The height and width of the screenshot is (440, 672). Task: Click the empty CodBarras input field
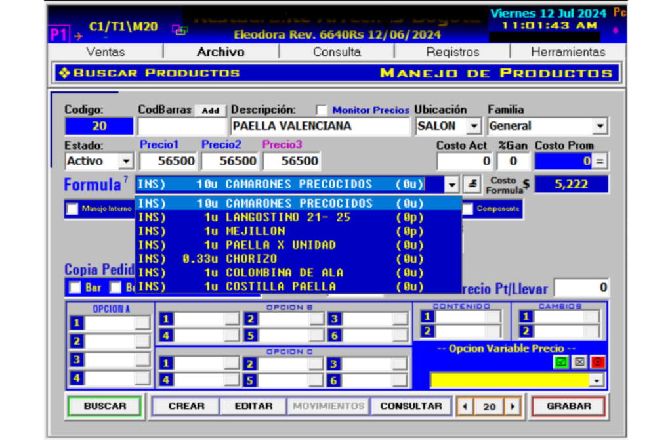(182, 126)
